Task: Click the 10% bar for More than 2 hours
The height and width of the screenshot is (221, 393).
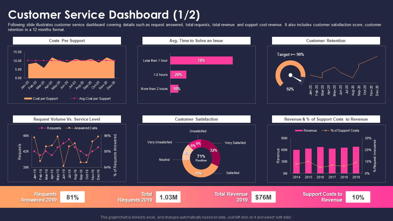Action: 174,89
